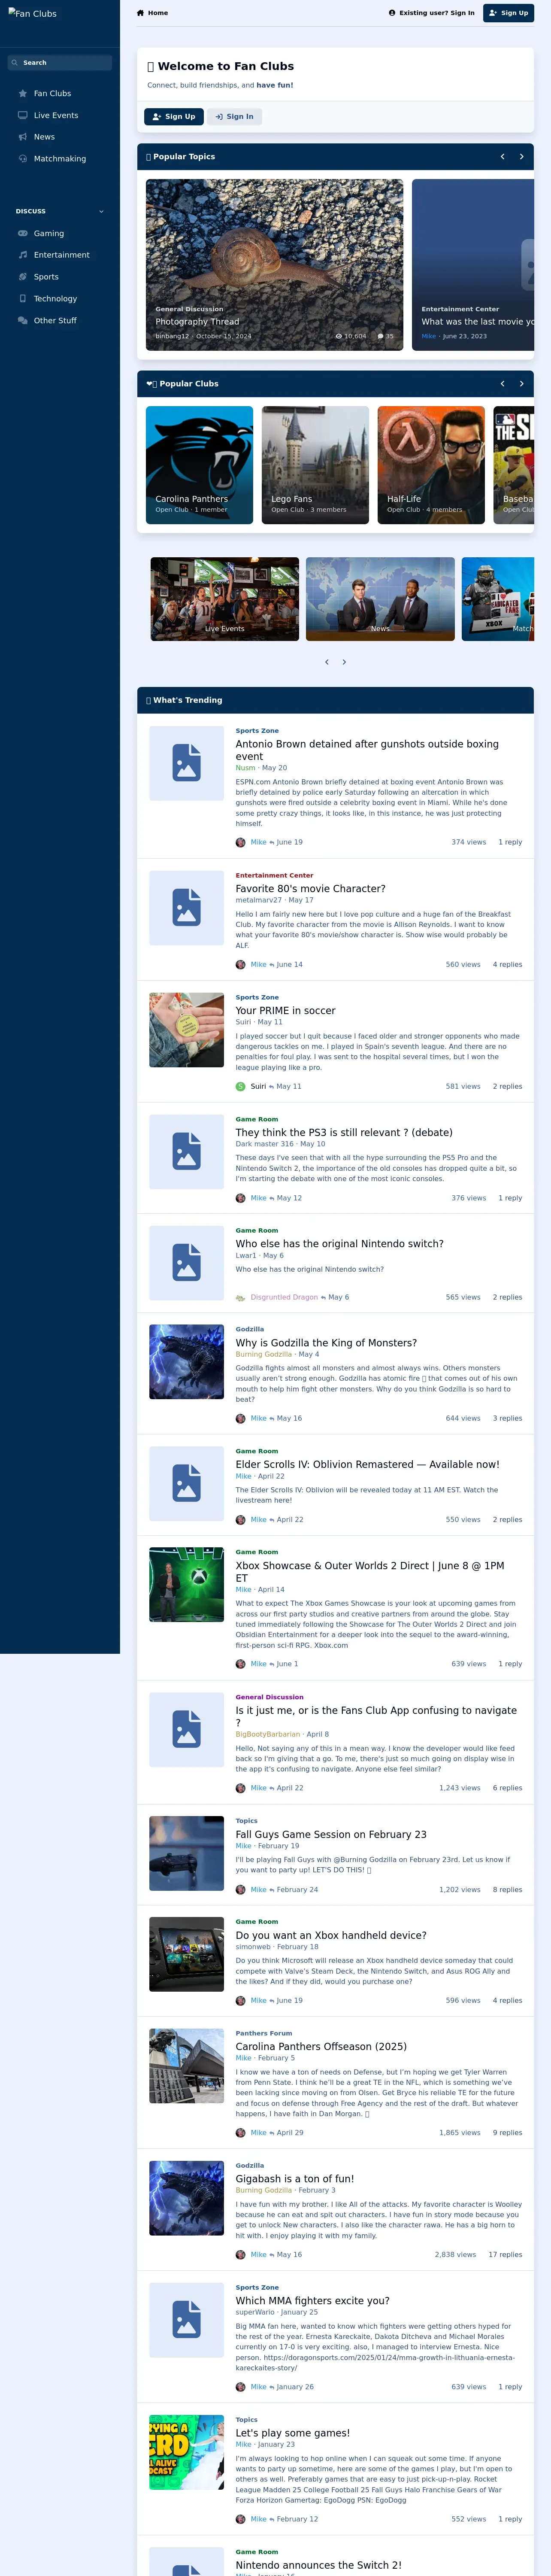Click the Technology device icon in sidebar
This screenshot has width=551, height=2576.
[23, 299]
